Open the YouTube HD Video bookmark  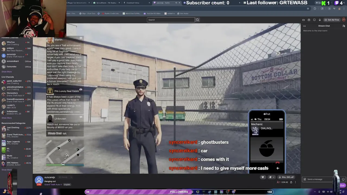pyautogui.click(x=152, y=14)
